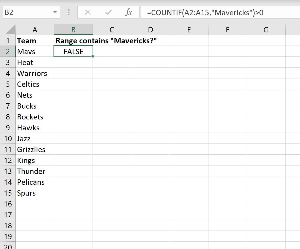The height and width of the screenshot is (249, 300).
Task: Select the cell containing FALSE
Action: (73, 51)
